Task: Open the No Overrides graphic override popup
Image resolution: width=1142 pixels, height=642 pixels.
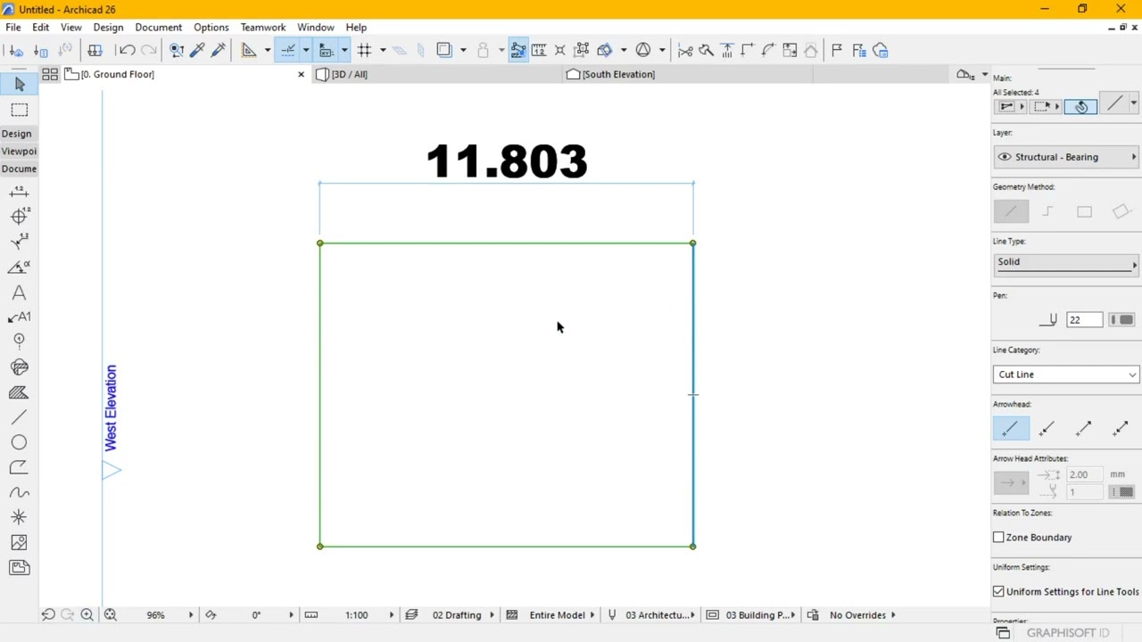Action: [x=857, y=614]
